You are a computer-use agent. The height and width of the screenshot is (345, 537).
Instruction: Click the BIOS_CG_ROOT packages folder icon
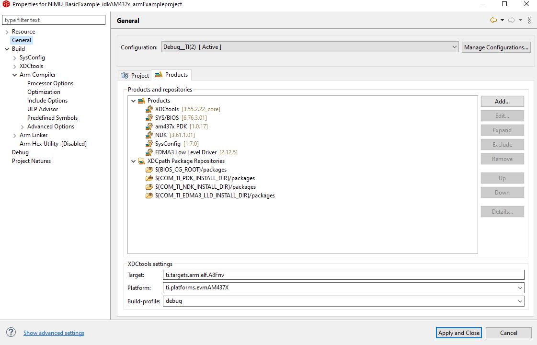pyautogui.click(x=149, y=170)
